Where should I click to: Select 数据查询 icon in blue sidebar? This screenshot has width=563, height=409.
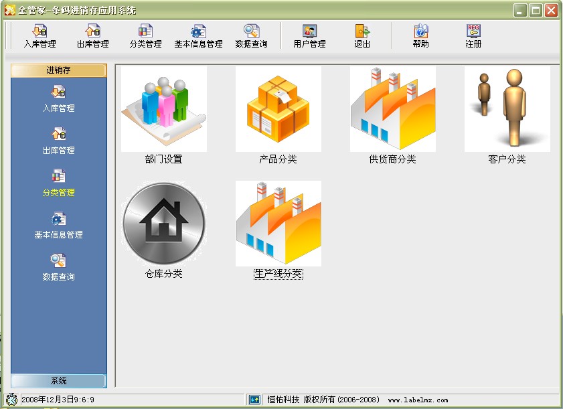click(58, 260)
